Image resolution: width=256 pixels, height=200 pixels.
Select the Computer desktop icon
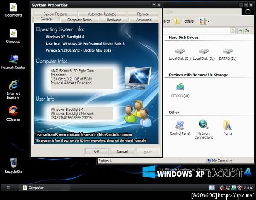(13, 36)
